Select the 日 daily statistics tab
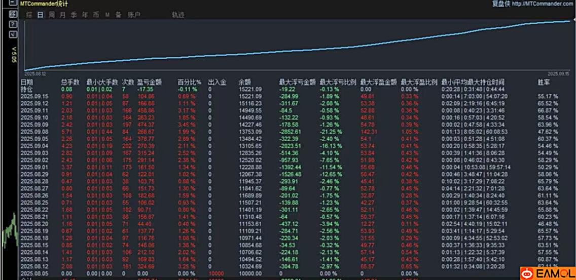576x280 pixels. click(41, 15)
